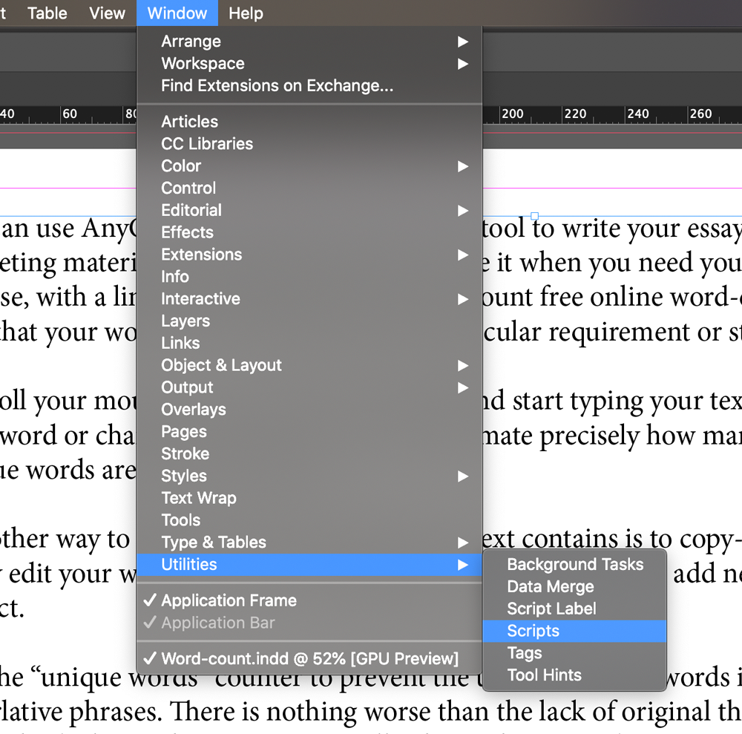This screenshot has width=742, height=734.
Task: Open the Layers panel
Action: tap(185, 321)
